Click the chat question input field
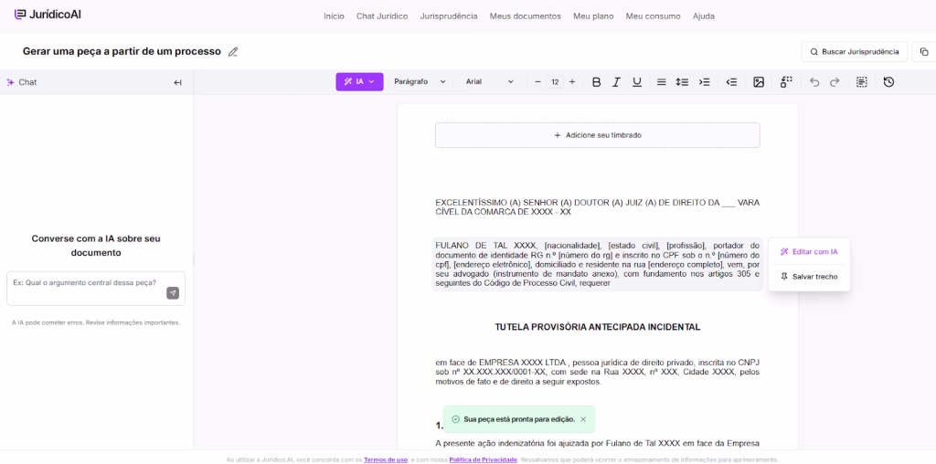Screen dimensions: 936x464 click(x=96, y=289)
